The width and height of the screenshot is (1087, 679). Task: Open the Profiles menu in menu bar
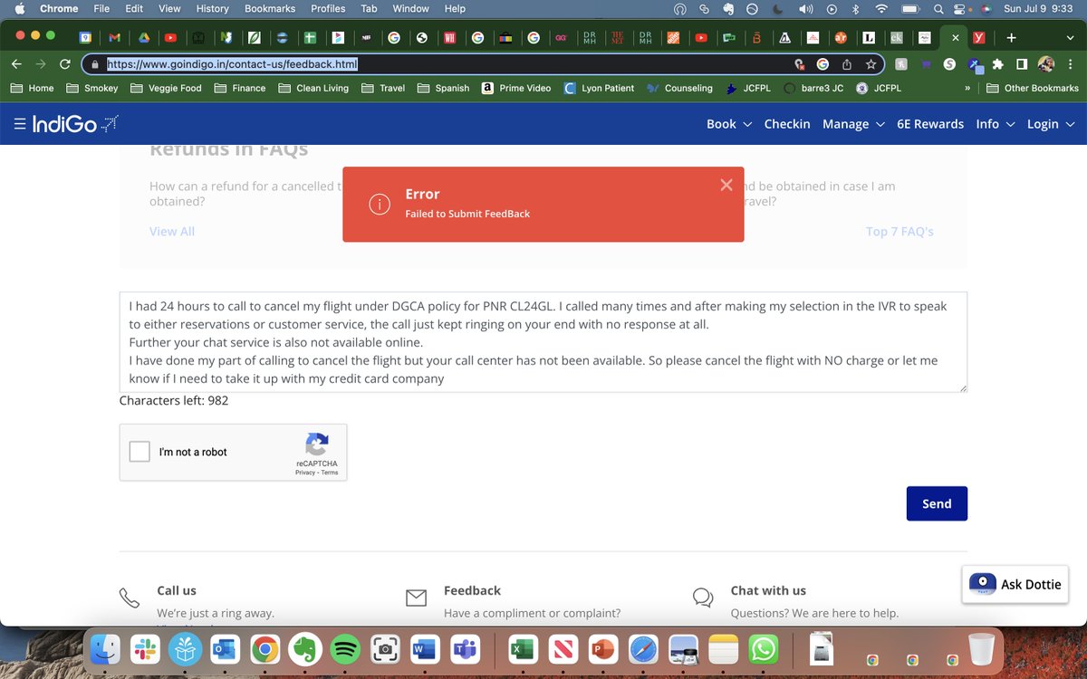(x=328, y=9)
